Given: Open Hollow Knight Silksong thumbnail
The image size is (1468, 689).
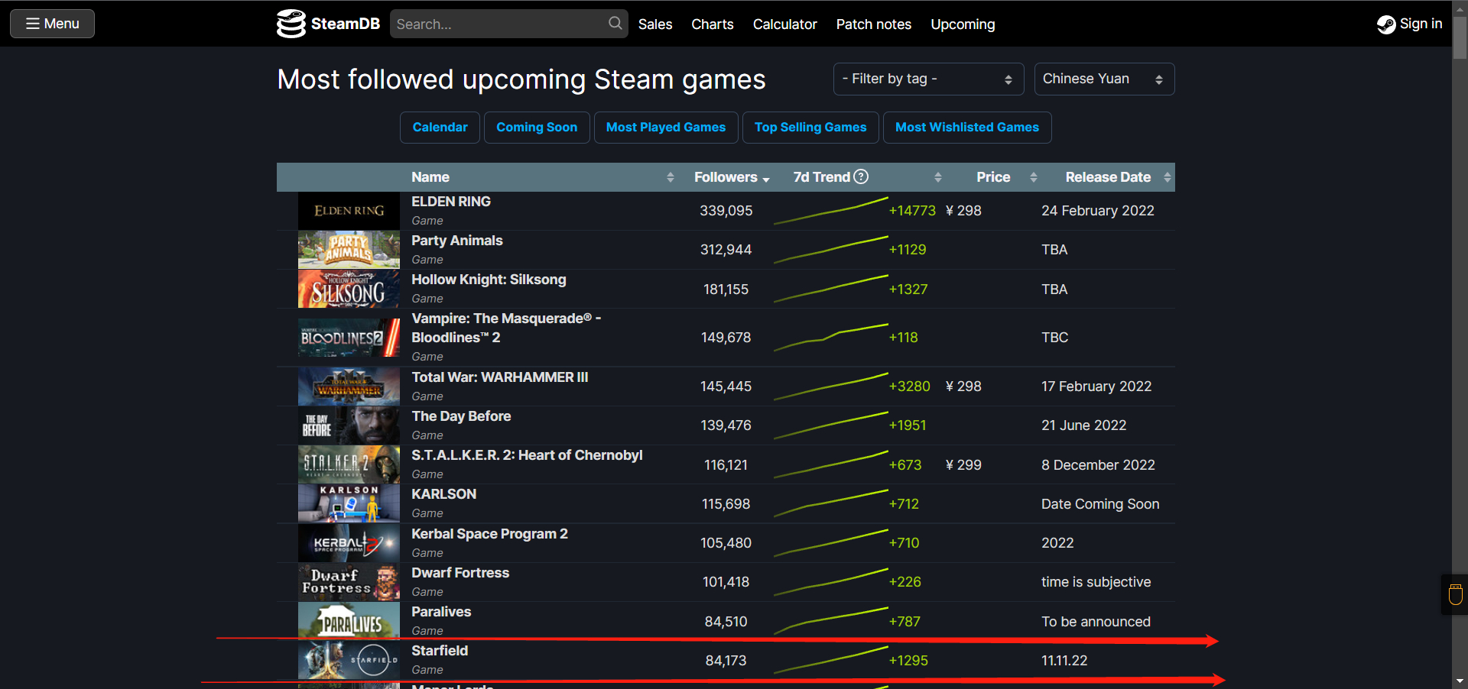Looking at the screenshot, I should click(x=349, y=290).
